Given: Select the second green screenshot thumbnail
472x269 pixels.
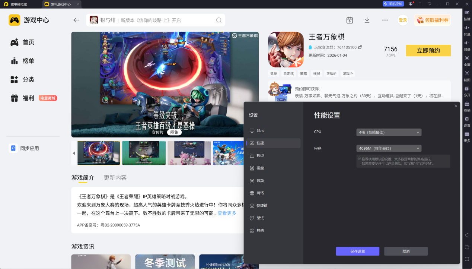Looking at the screenshot, I should tap(144, 153).
